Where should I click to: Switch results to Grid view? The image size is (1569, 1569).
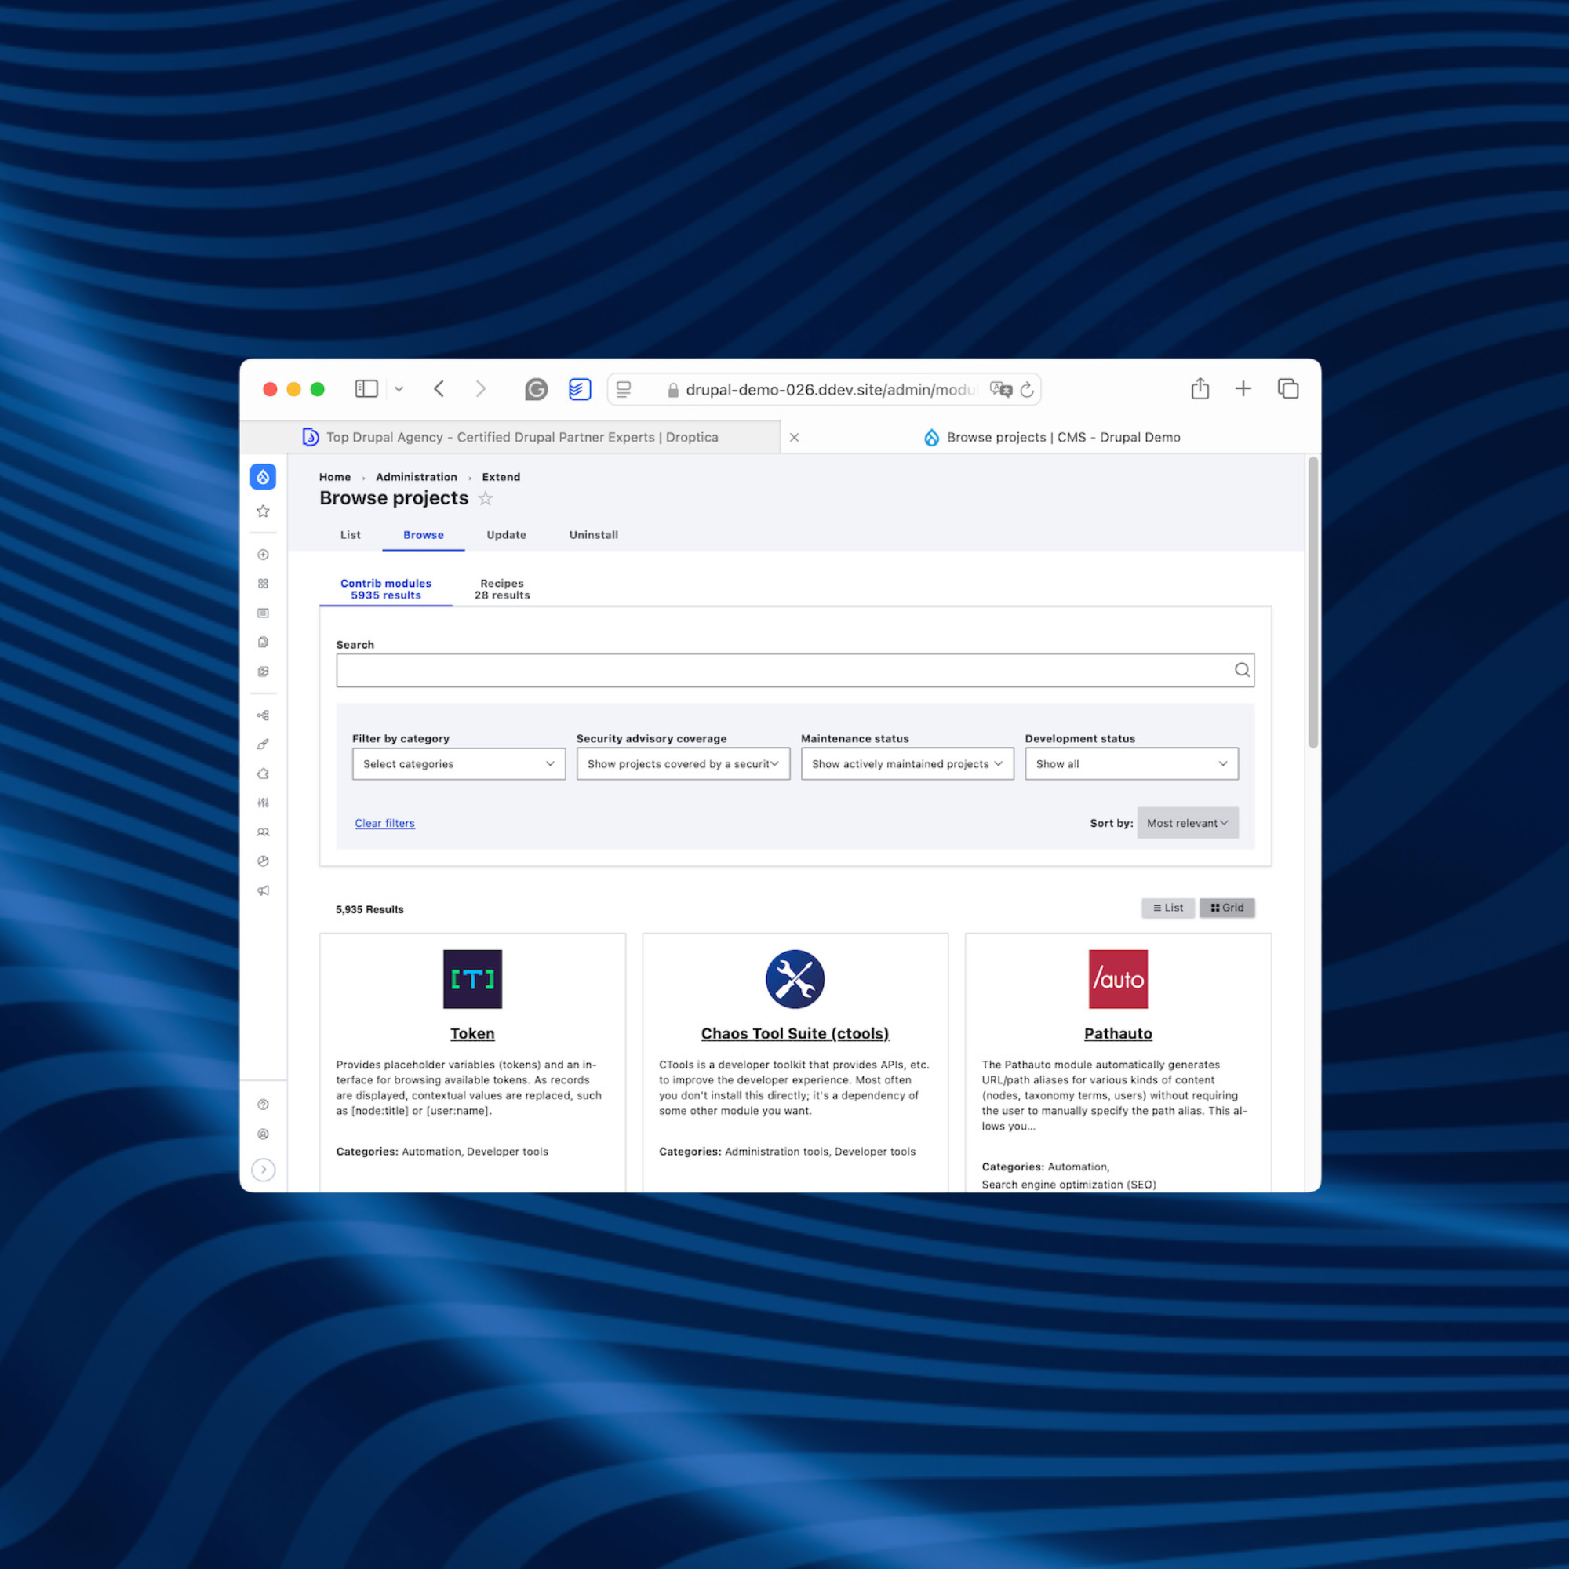point(1227,908)
